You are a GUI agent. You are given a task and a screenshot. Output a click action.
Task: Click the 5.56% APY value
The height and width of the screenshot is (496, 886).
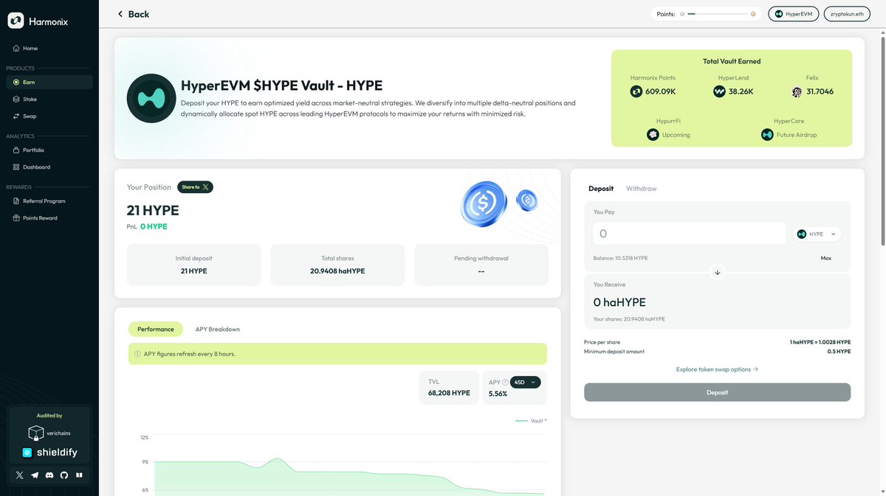(498, 394)
